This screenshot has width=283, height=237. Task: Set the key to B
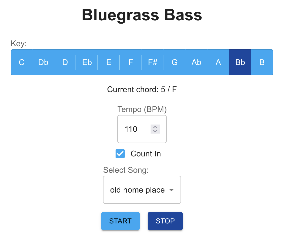[262, 62]
